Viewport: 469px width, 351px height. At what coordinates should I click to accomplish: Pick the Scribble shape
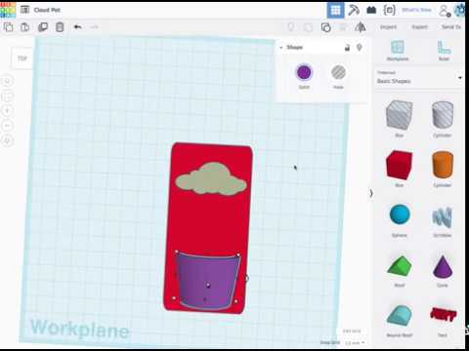coord(443,216)
